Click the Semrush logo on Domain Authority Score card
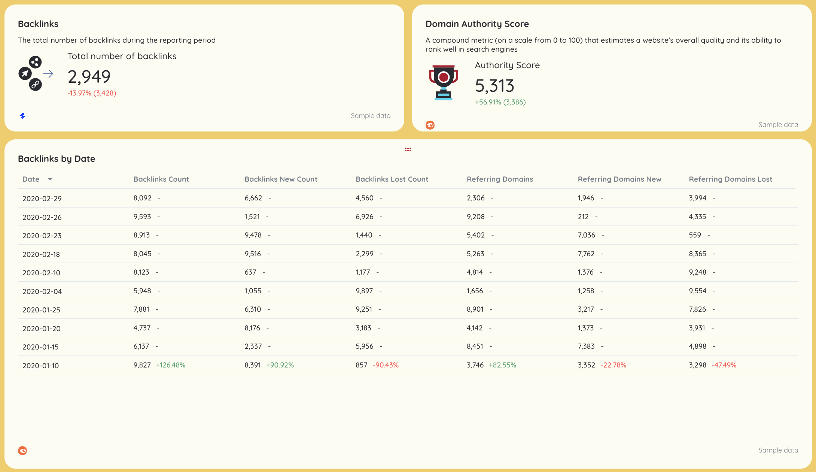Viewport: 816px width, 472px height. coord(430,125)
